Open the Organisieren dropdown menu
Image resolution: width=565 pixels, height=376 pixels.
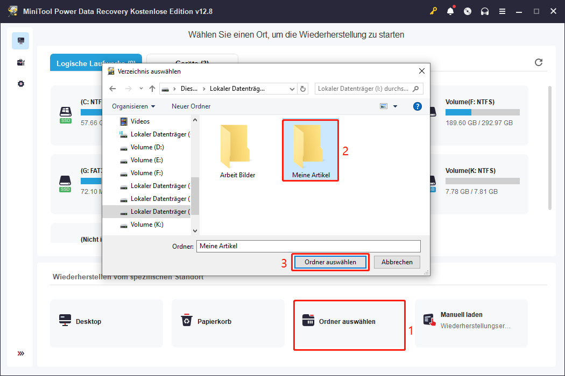133,106
